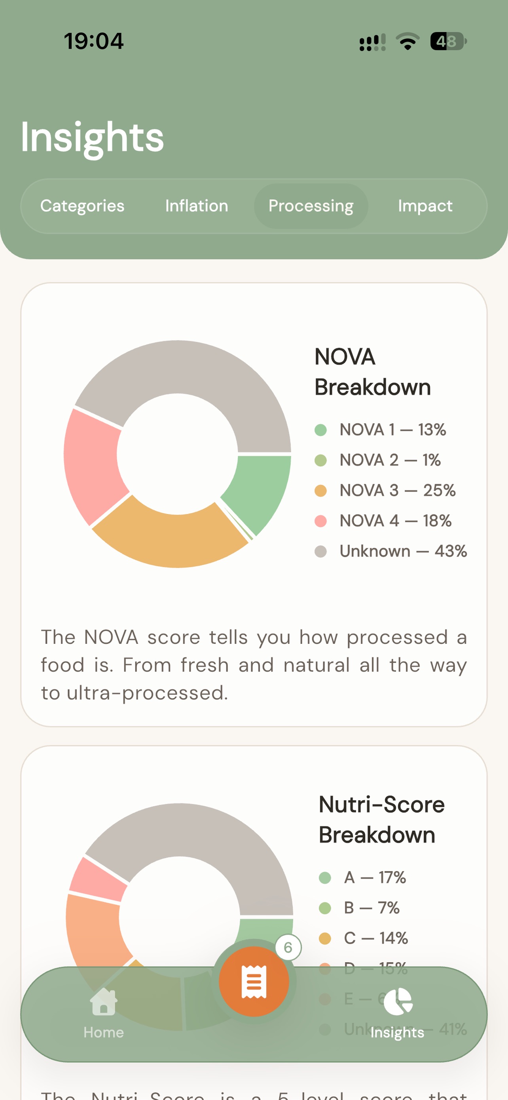Tap the NOVA 4 — 18% legend entry
This screenshot has width=508, height=1100.
pos(383,521)
